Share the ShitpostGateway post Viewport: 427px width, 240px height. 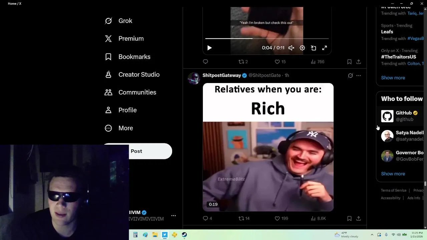(x=359, y=218)
